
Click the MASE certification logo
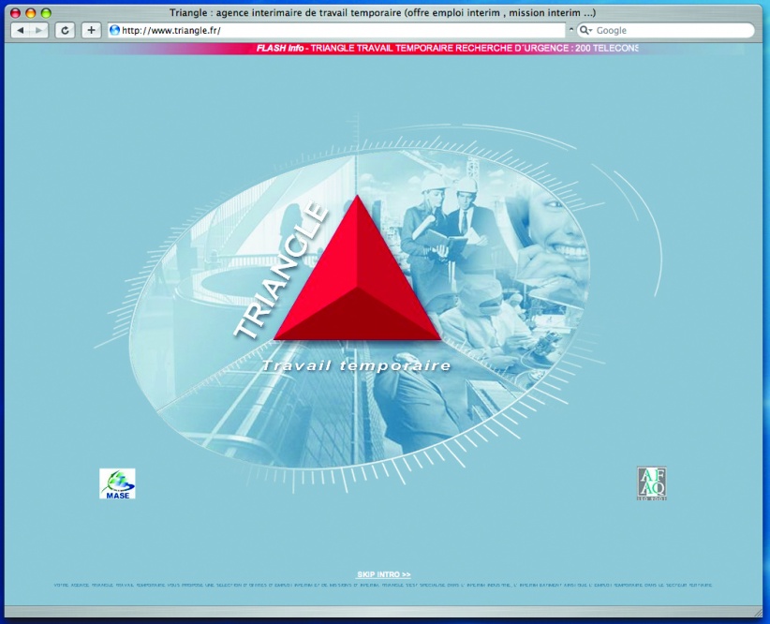click(x=117, y=483)
